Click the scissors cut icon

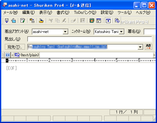[51, 20]
